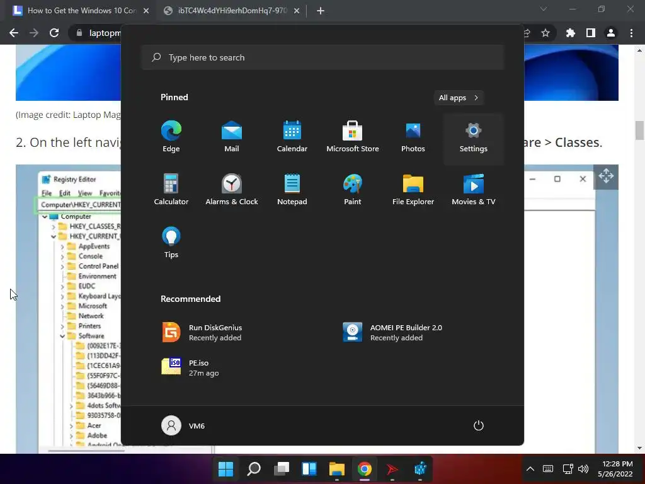Go back in Chrome
The width and height of the screenshot is (645, 484).
[x=14, y=33]
